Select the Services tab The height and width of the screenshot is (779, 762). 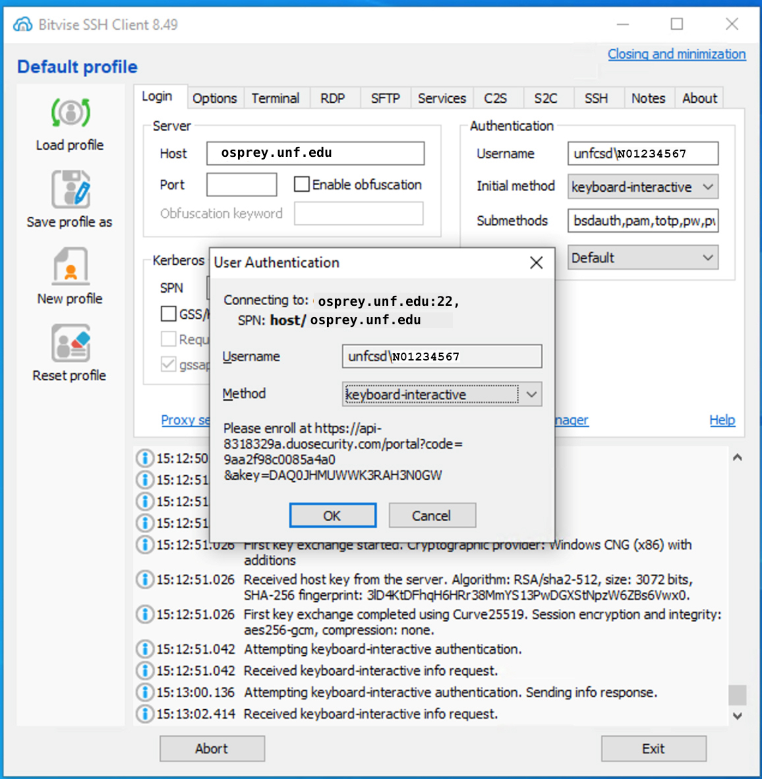tap(442, 98)
